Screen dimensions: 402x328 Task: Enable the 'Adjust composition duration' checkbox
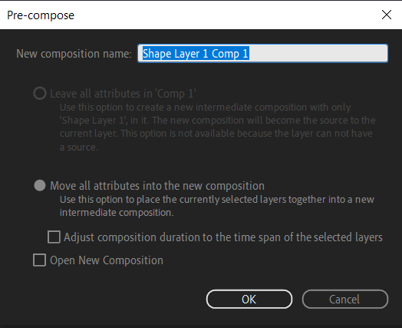click(x=54, y=237)
